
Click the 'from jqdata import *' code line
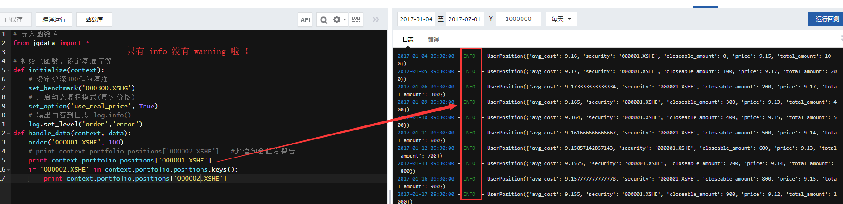point(51,43)
